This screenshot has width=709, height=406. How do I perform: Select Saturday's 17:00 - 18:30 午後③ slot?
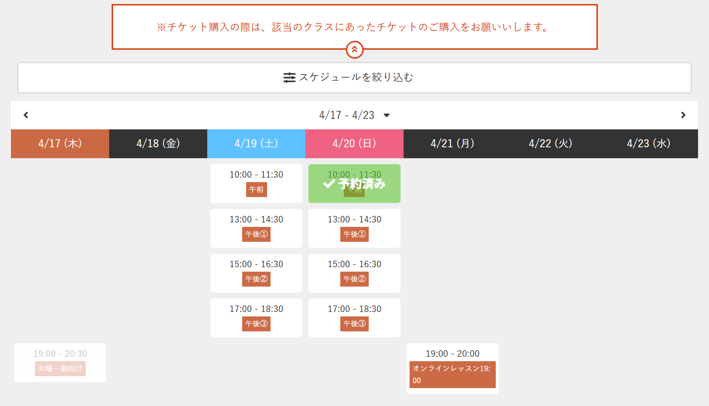tap(256, 317)
